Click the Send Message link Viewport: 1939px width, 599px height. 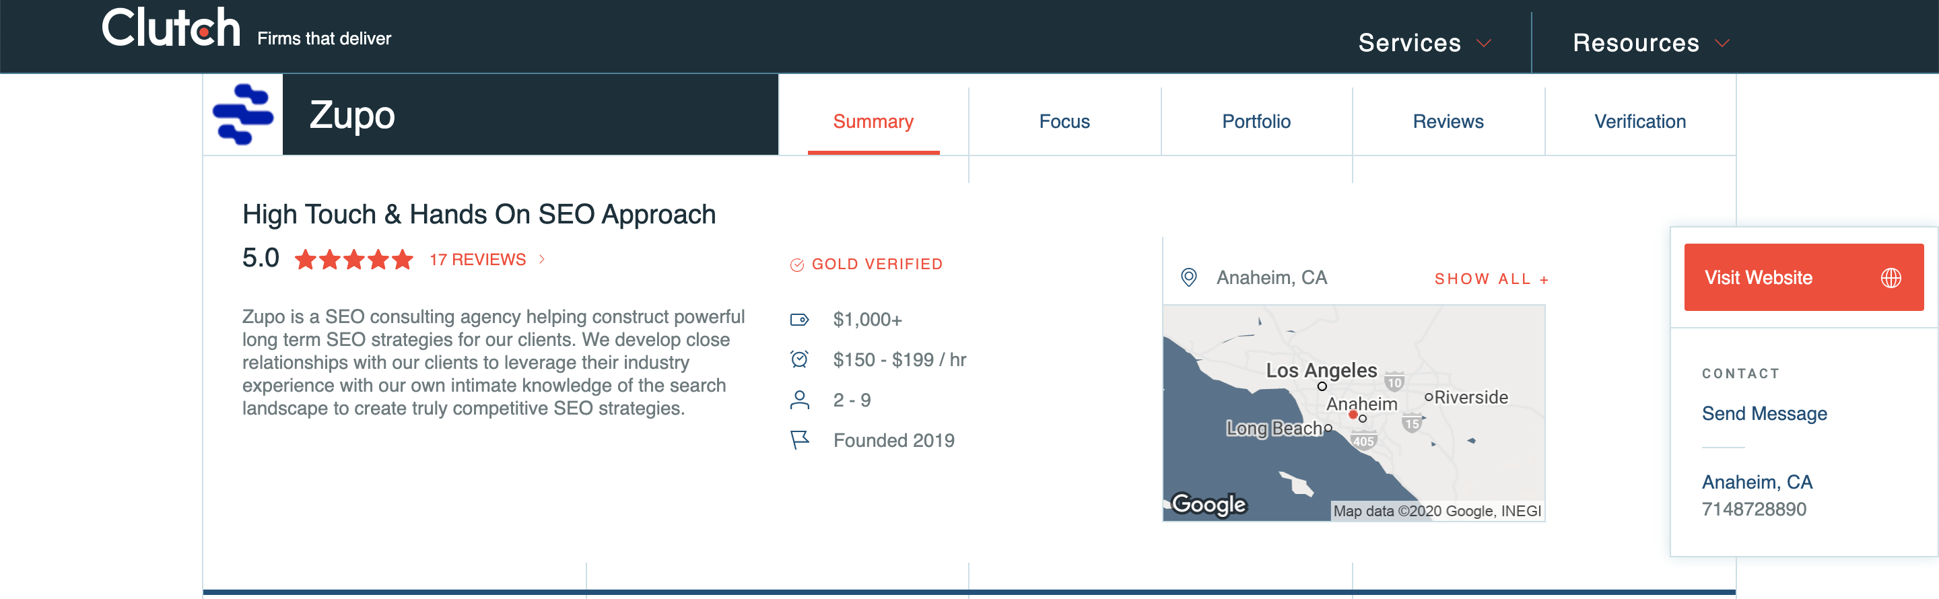click(1764, 414)
